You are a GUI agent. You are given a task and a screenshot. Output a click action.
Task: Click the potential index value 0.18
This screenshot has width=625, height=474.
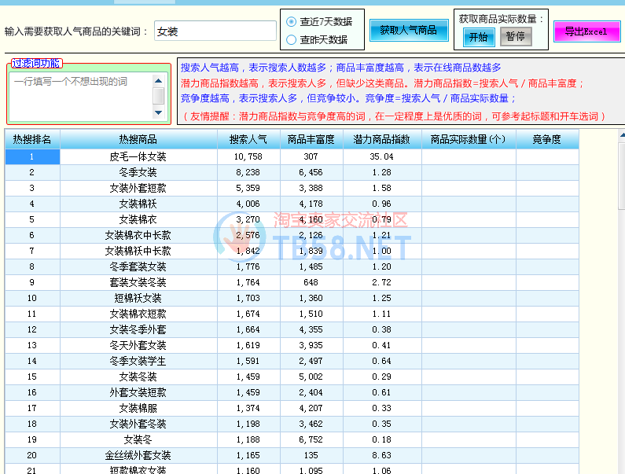[382, 439]
